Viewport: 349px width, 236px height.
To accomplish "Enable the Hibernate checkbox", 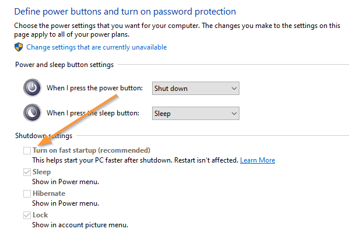I will click(27, 193).
